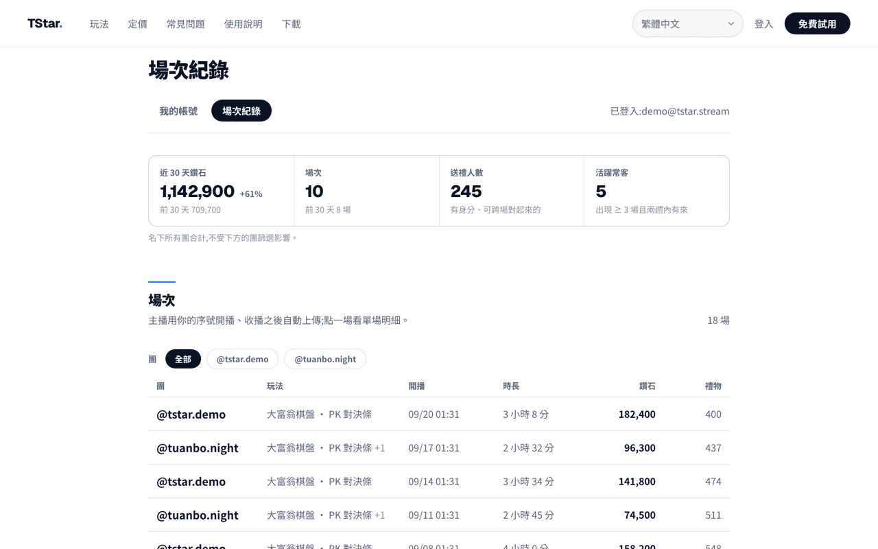Expand the 繁體中文 language dropdown

pyautogui.click(x=687, y=23)
